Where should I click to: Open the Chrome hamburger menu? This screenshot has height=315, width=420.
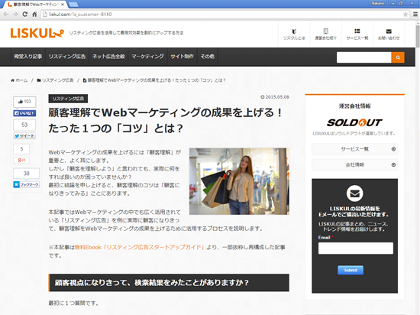415,15
